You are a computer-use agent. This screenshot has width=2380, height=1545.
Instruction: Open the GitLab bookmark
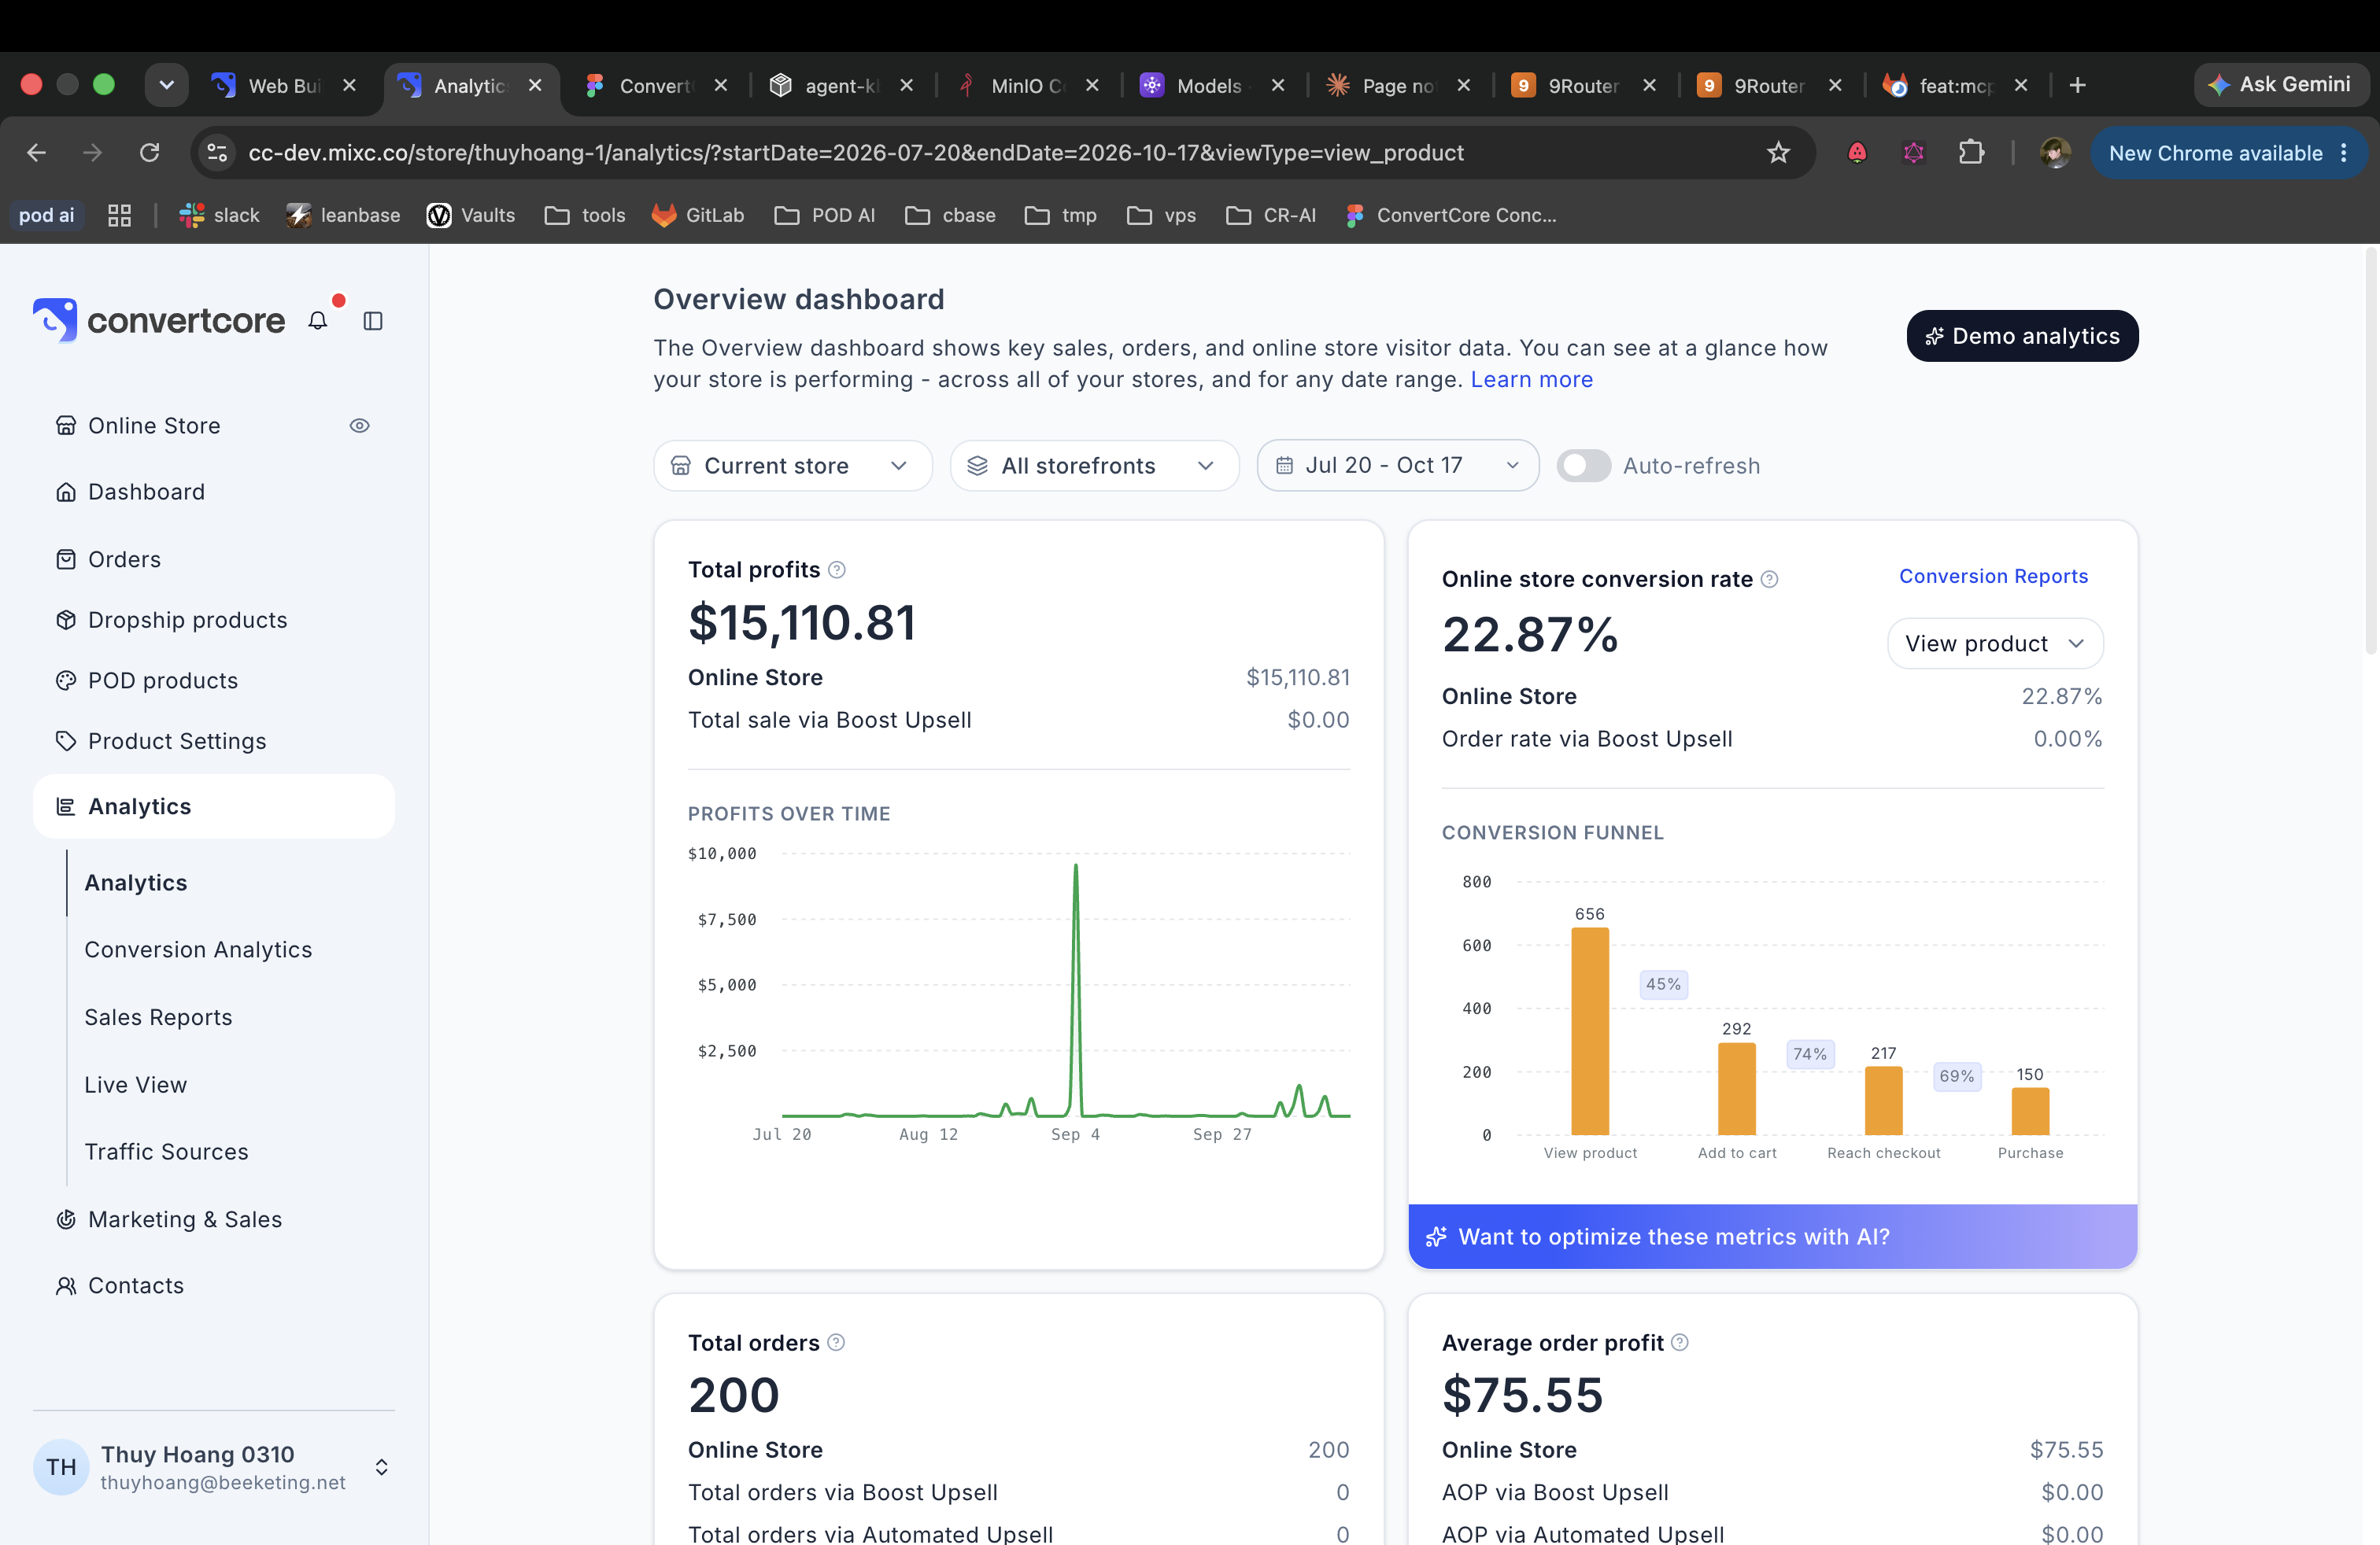[698, 215]
